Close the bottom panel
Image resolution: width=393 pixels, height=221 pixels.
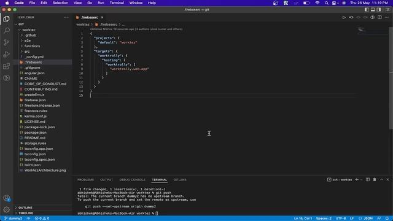tap(387, 180)
